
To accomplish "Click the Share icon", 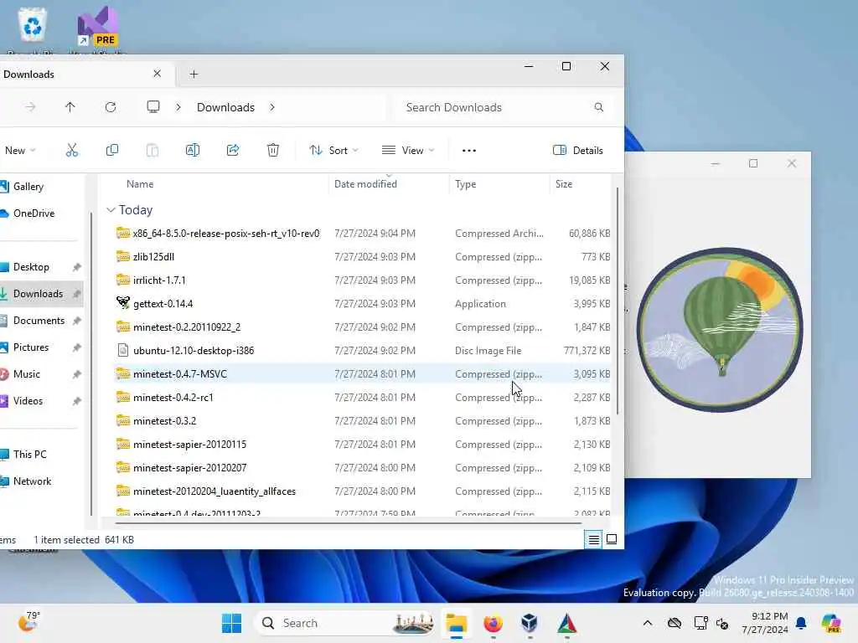I will (233, 150).
